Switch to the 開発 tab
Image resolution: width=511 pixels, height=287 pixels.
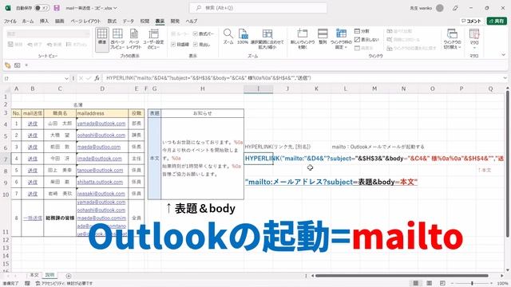coord(175,22)
